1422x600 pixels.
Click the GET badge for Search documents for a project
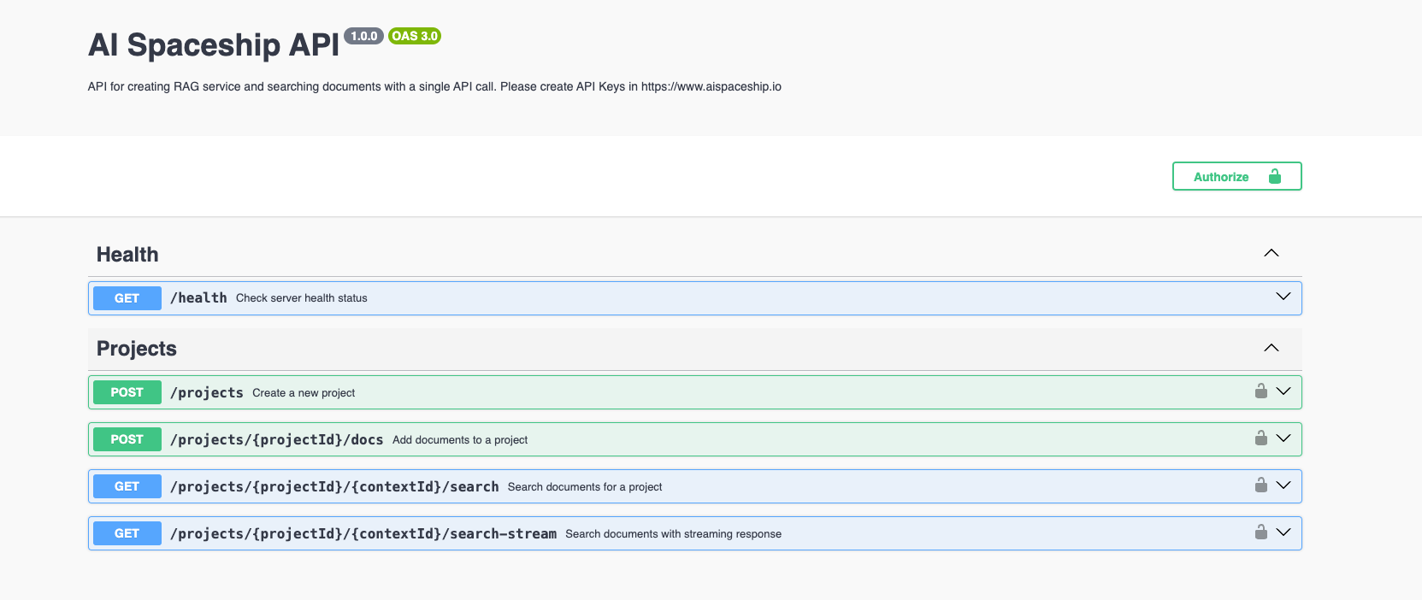pyautogui.click(x=127, y=486)
